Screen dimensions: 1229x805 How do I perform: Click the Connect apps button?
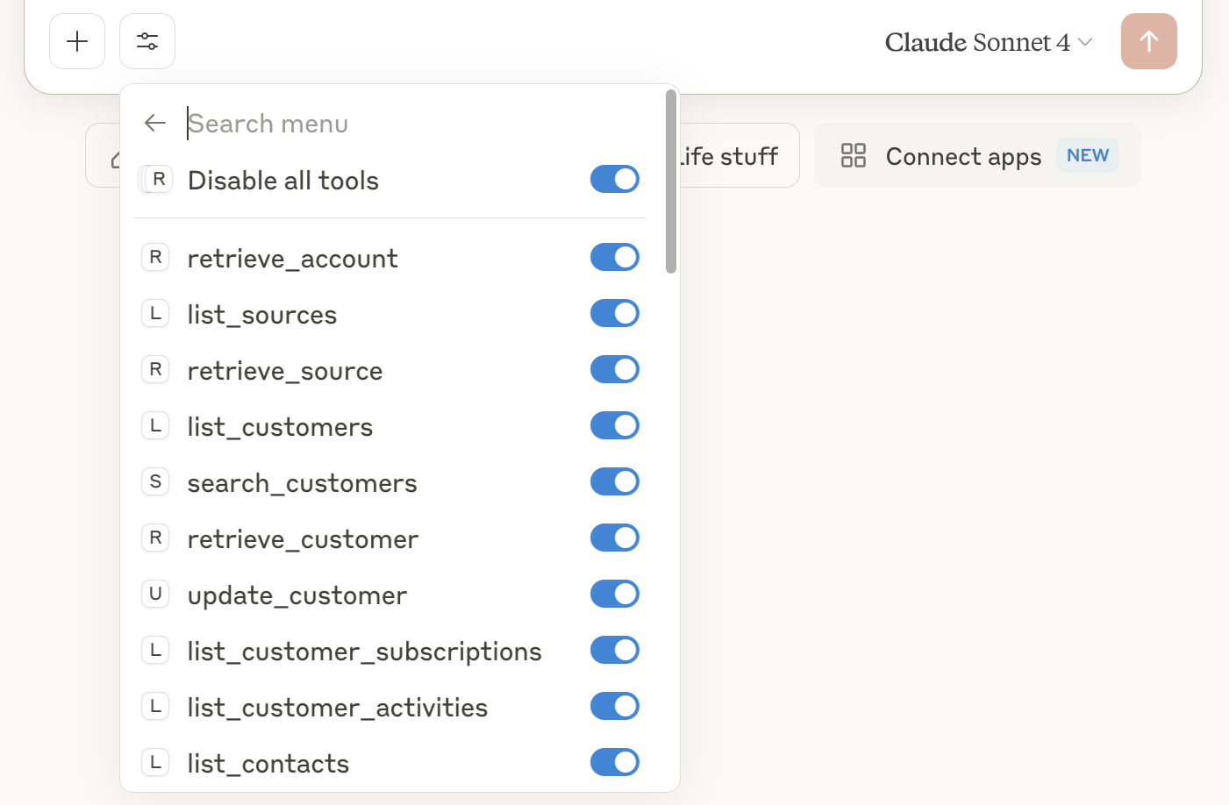(x=977, y=155)
